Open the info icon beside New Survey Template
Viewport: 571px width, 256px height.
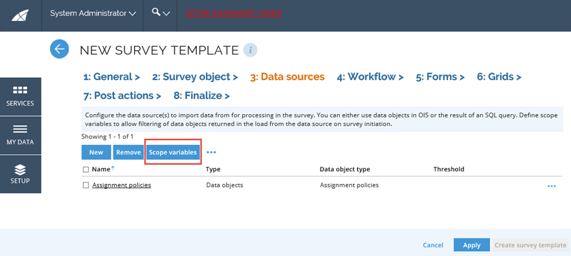[x=250, y=50]
